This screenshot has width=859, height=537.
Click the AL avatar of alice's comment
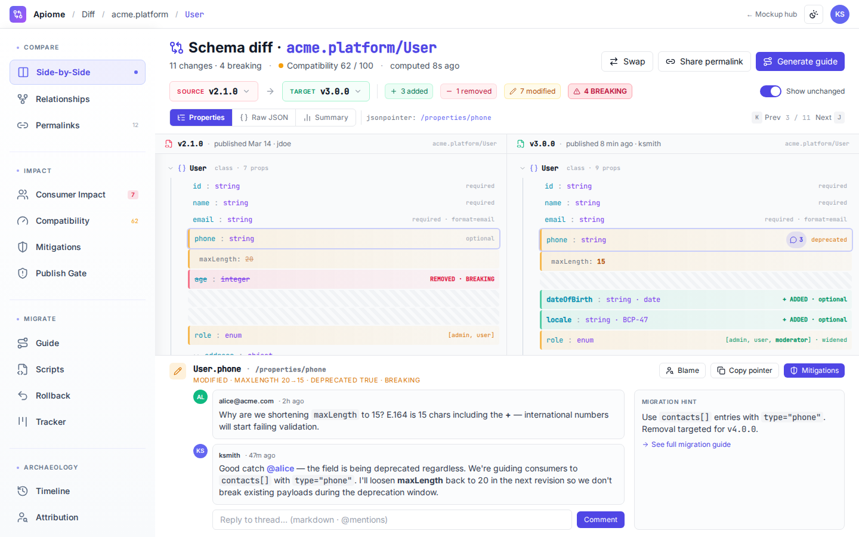pos(200,397)
